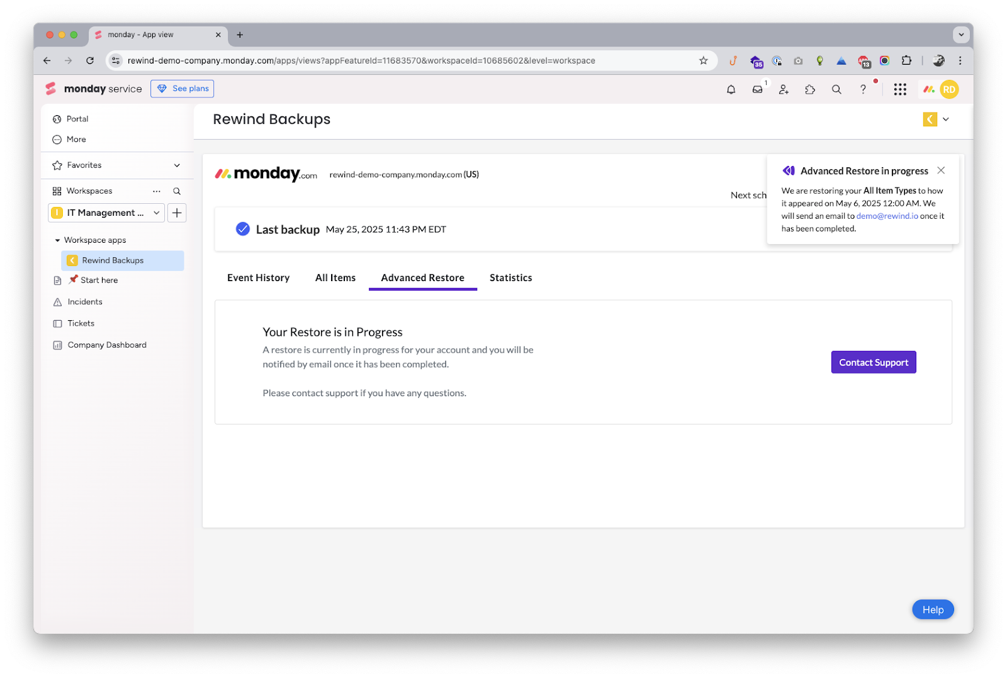Open the Company Dashboard
1007x678 pixels.
pos(107,345)
